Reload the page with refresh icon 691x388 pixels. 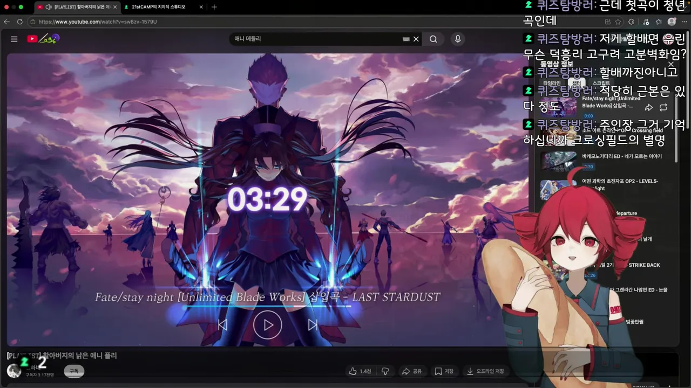[x=20, y=22]
